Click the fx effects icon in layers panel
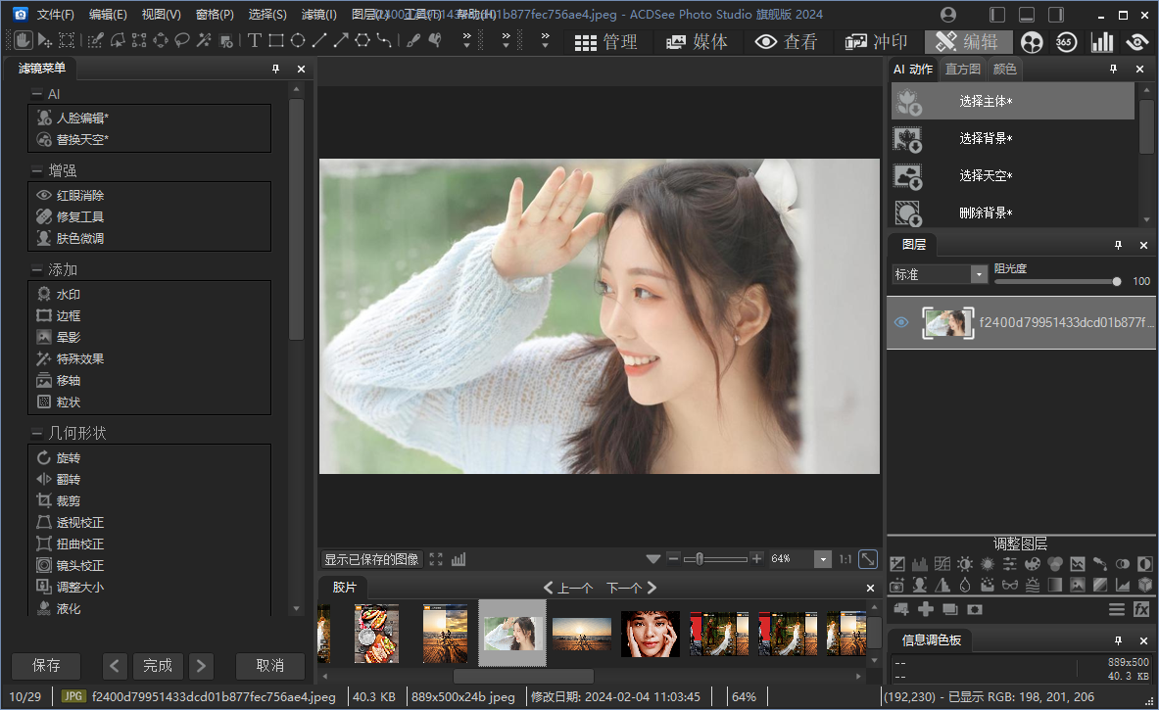This screenshot has height=710, width=1159. tap(1141, 608)
